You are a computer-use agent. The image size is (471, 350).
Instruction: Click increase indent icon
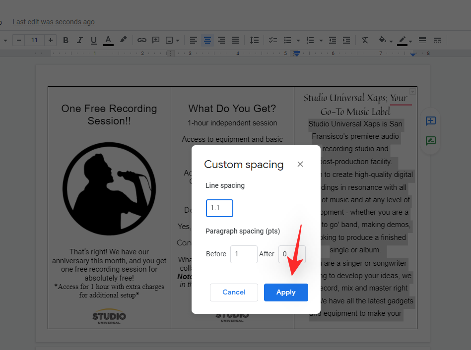tap(346, 40)
